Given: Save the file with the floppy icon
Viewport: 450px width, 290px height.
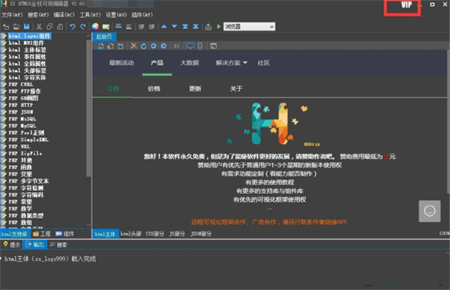Looking at the screenshot, I should click(x=26, y=27).
